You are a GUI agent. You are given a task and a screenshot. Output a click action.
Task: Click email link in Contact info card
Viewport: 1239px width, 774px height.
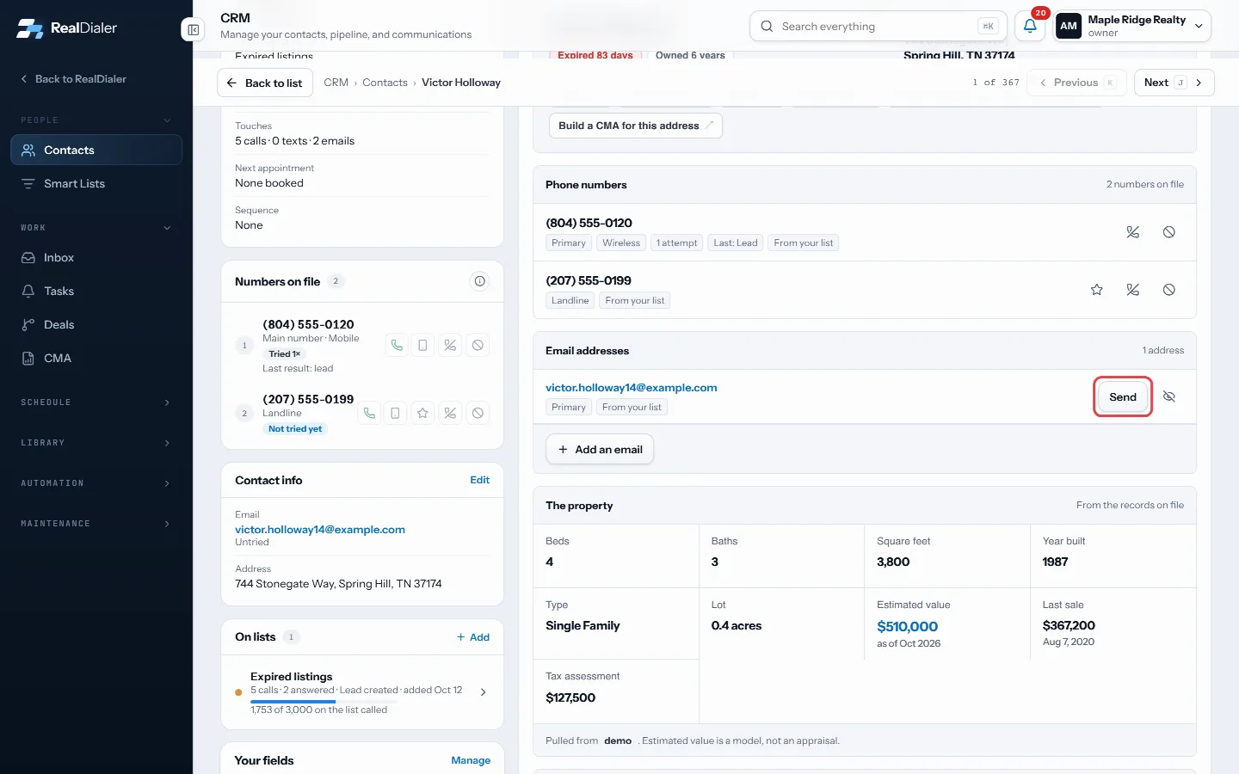tap(320, 530)
